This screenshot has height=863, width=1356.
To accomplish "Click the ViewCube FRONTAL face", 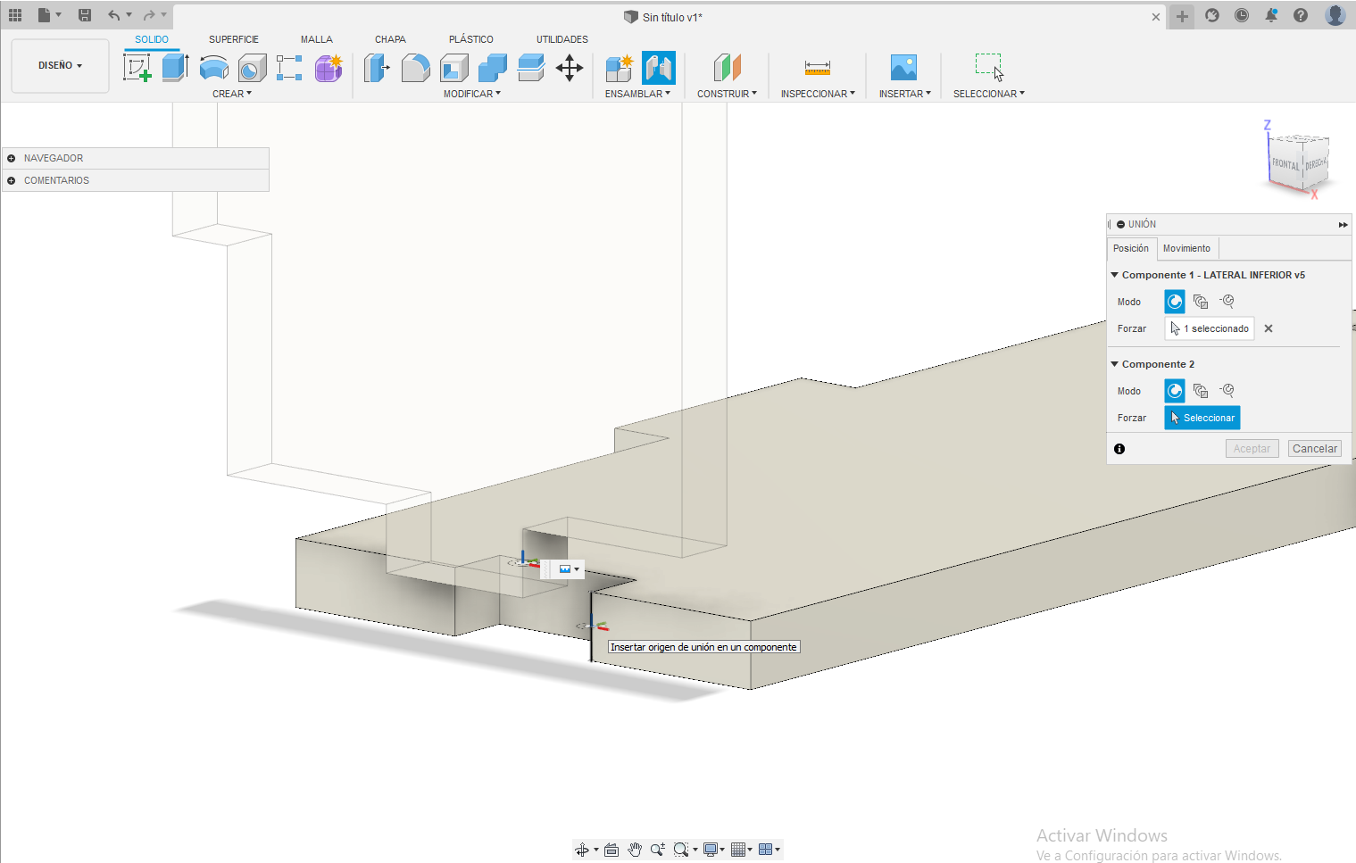I will pos(1285,164).
